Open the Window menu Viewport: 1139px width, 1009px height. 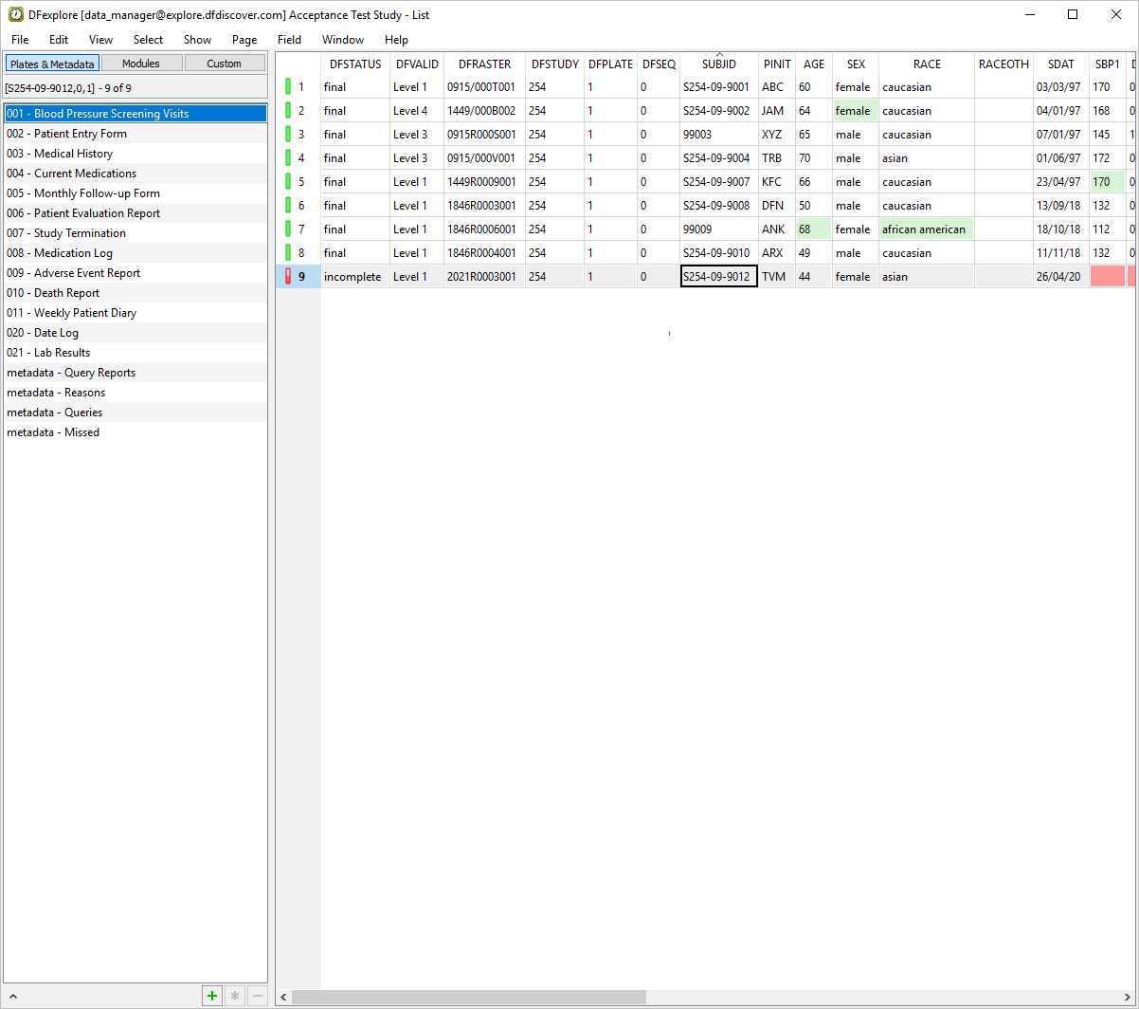342,40
